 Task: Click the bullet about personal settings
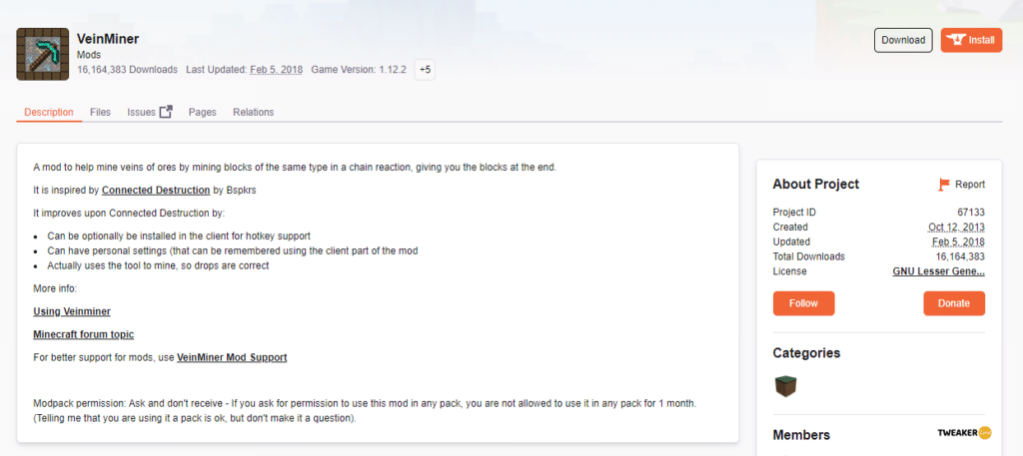tap(232, 250)
